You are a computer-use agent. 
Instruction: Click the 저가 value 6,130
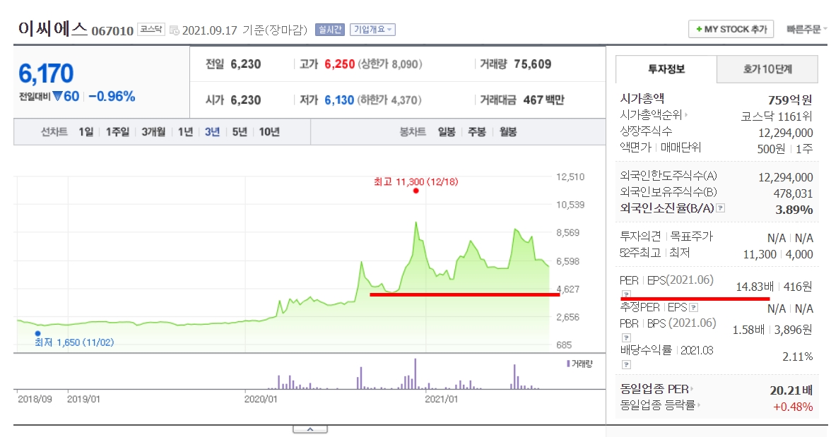pyautogui.click(x=339, y=100)
